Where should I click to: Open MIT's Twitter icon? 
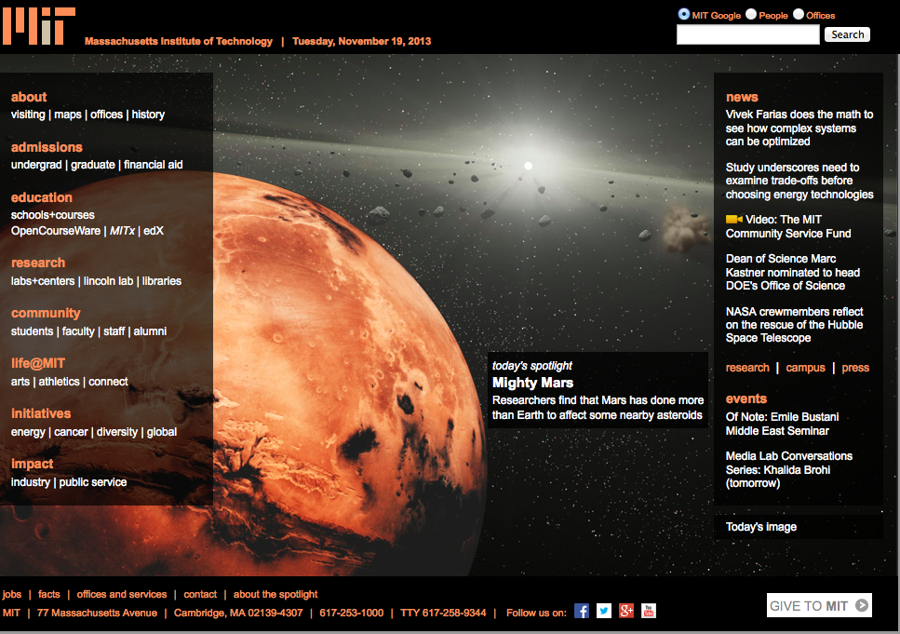603,611
